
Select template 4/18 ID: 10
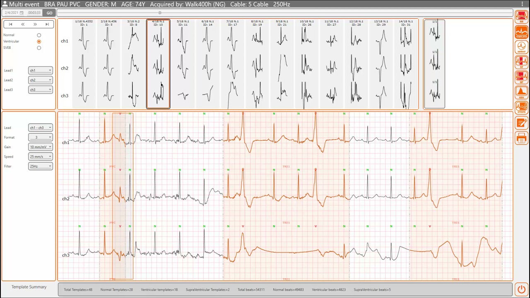pyautogui.click(x=158, y=64)
